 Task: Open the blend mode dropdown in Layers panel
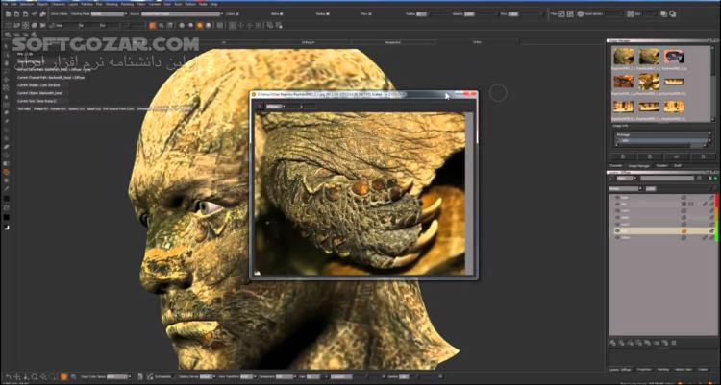(626, 189)
